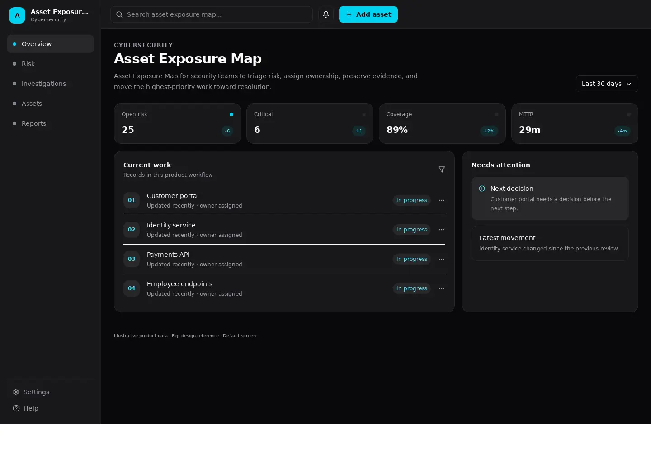This screenshot has width=651, height=463.
Task: Click the 04 badge for Employee endpoints
Action: 132,288
